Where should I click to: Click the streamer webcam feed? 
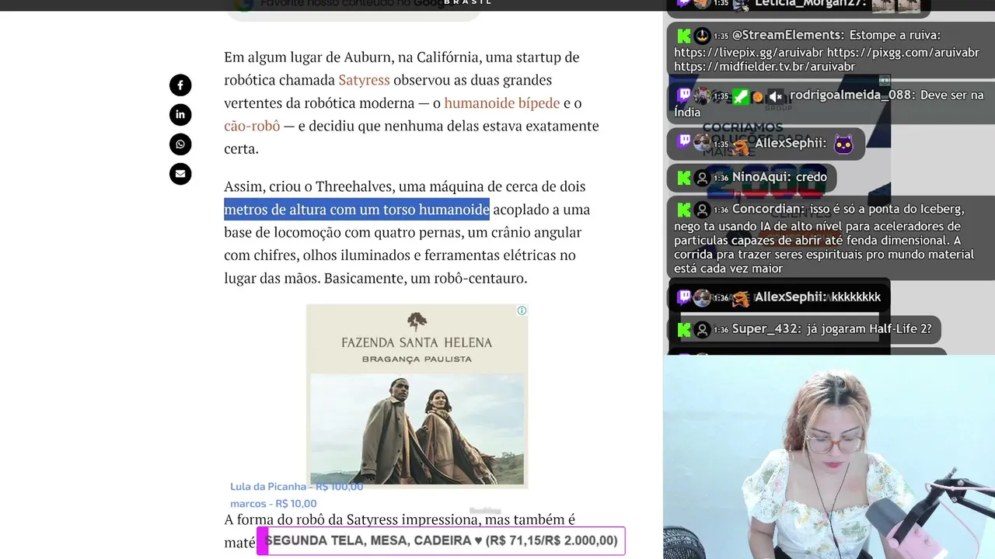coord(829,457)
